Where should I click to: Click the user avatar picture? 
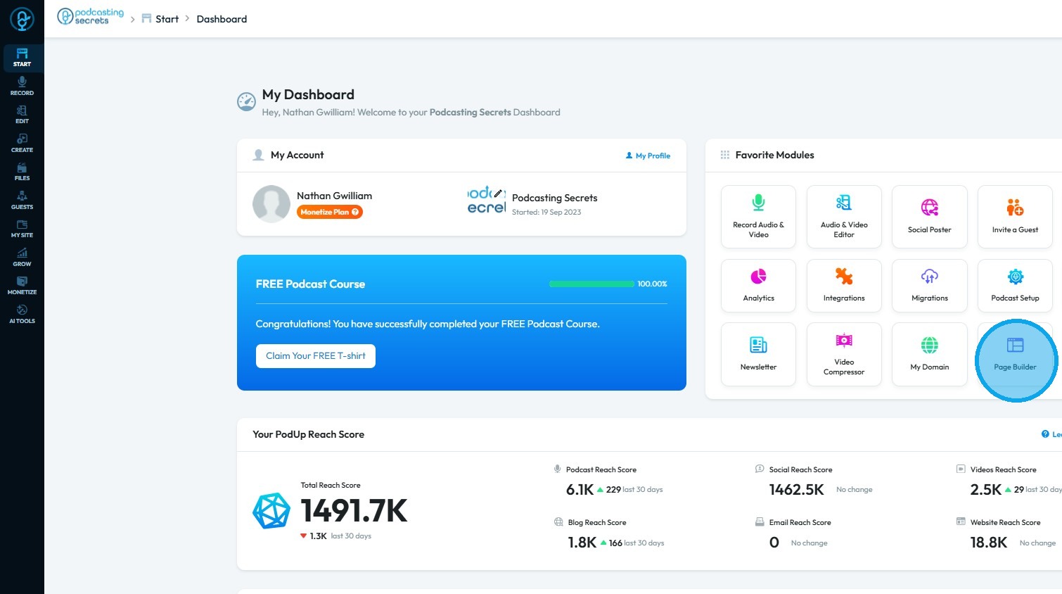point(271,204)
